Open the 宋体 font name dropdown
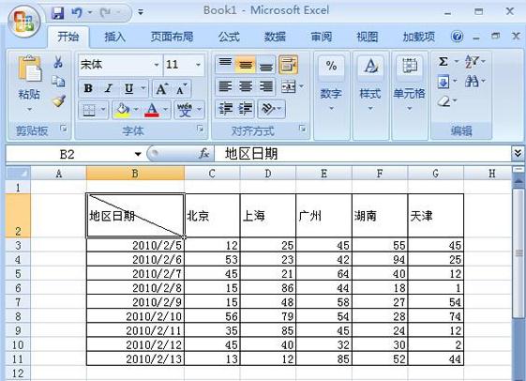Screen dimensions: 526x381 (157, 65)
